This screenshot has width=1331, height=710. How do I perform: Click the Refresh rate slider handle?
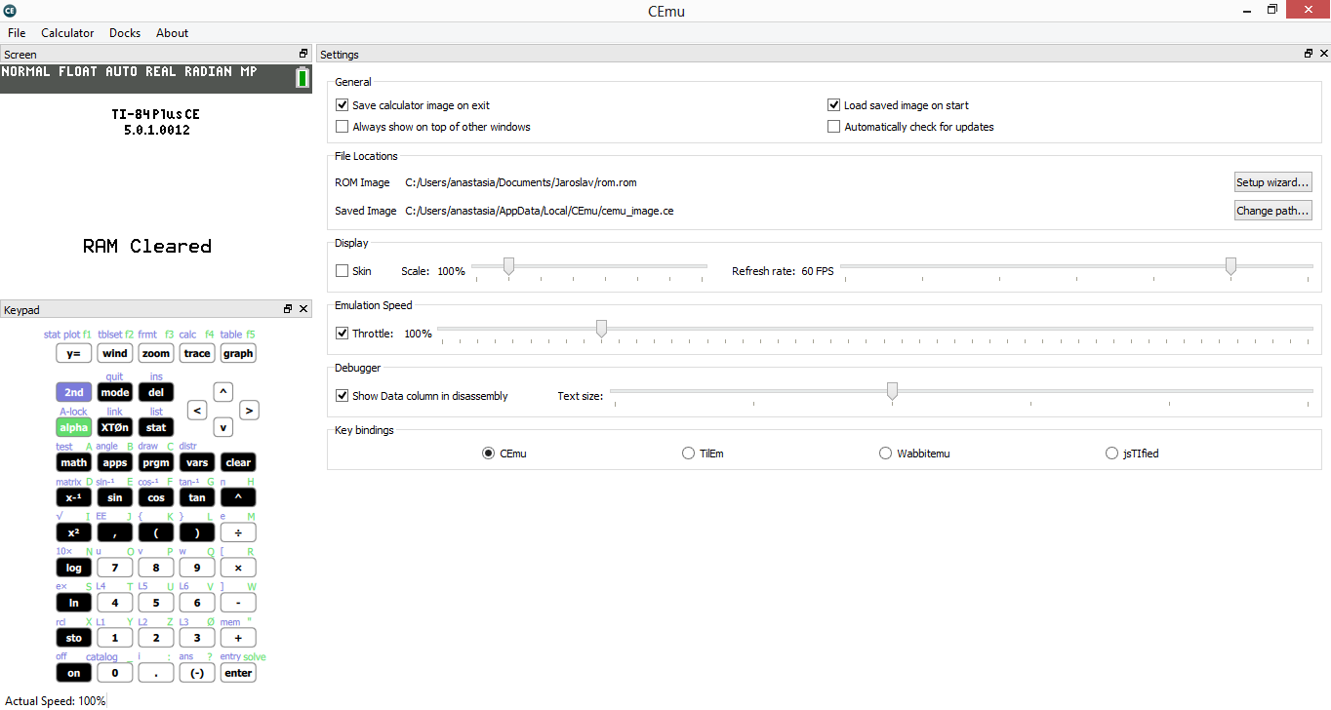coord(1230,266)
